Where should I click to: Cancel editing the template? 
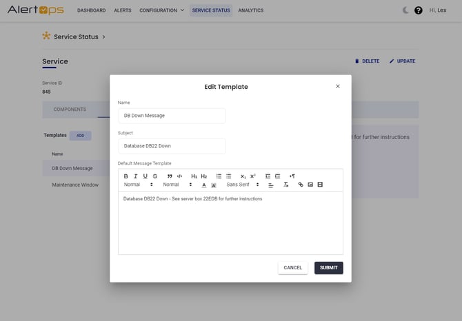293,267
